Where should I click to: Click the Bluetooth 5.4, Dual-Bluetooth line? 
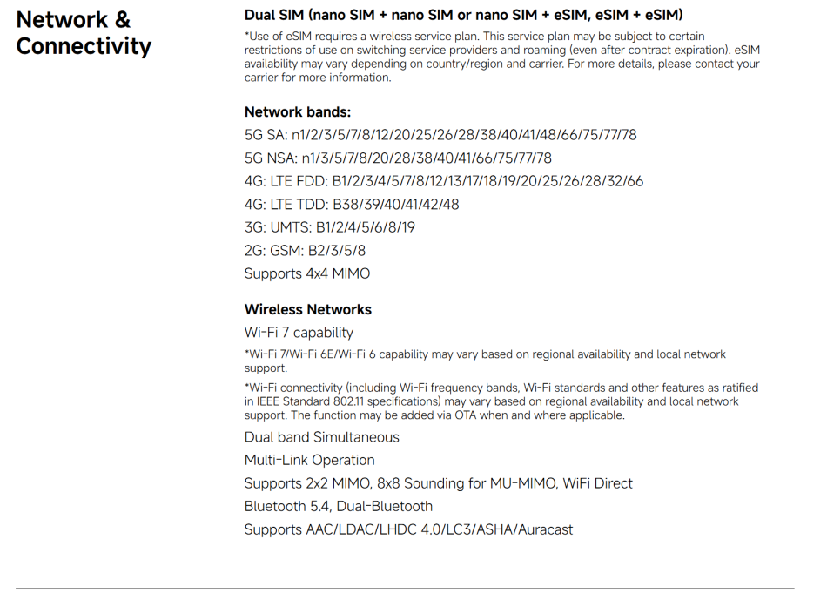(x=338, y=506)
